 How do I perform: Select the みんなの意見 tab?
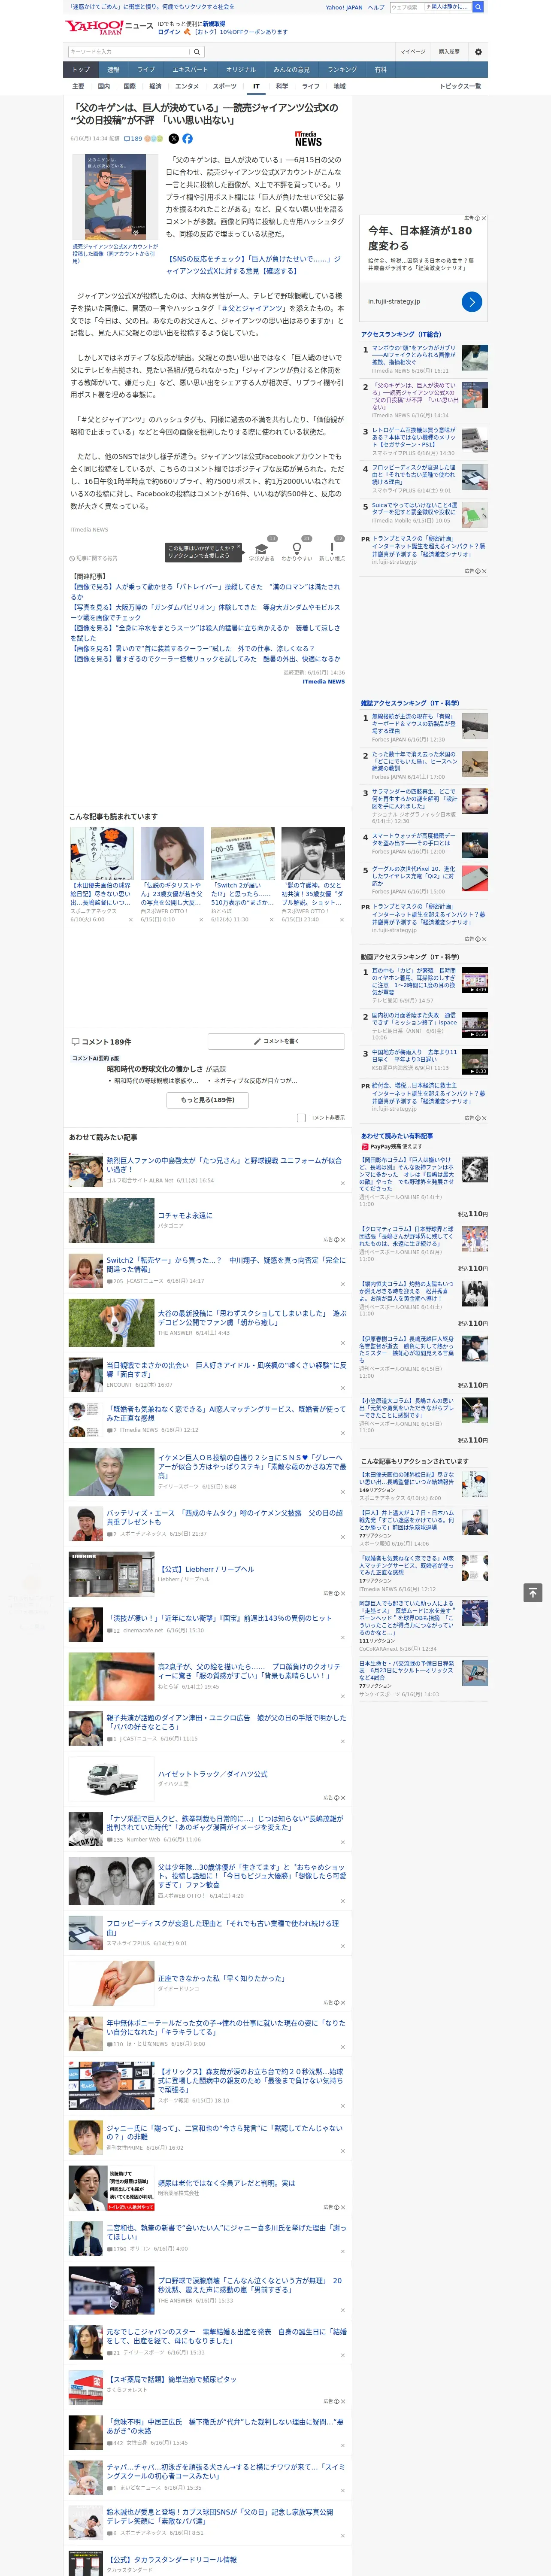coord(291,70)
